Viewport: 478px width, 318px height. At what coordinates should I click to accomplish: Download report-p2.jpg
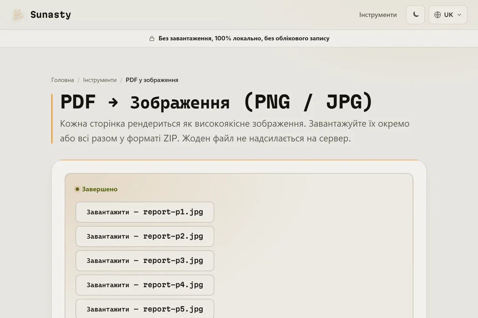click(145, 236)
